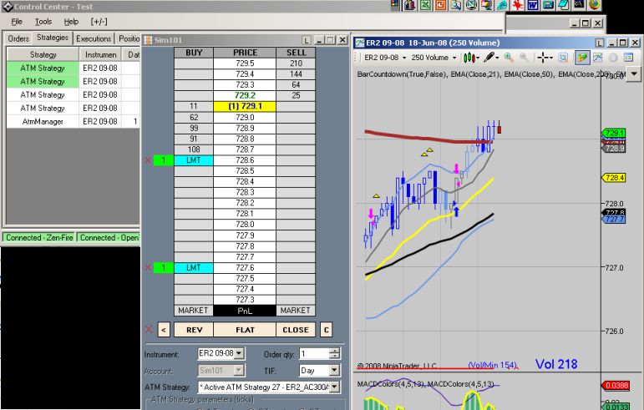
Task: Expand the draw tool dropdown arrow
Action: pyautogui.click(x=497, y=58)
